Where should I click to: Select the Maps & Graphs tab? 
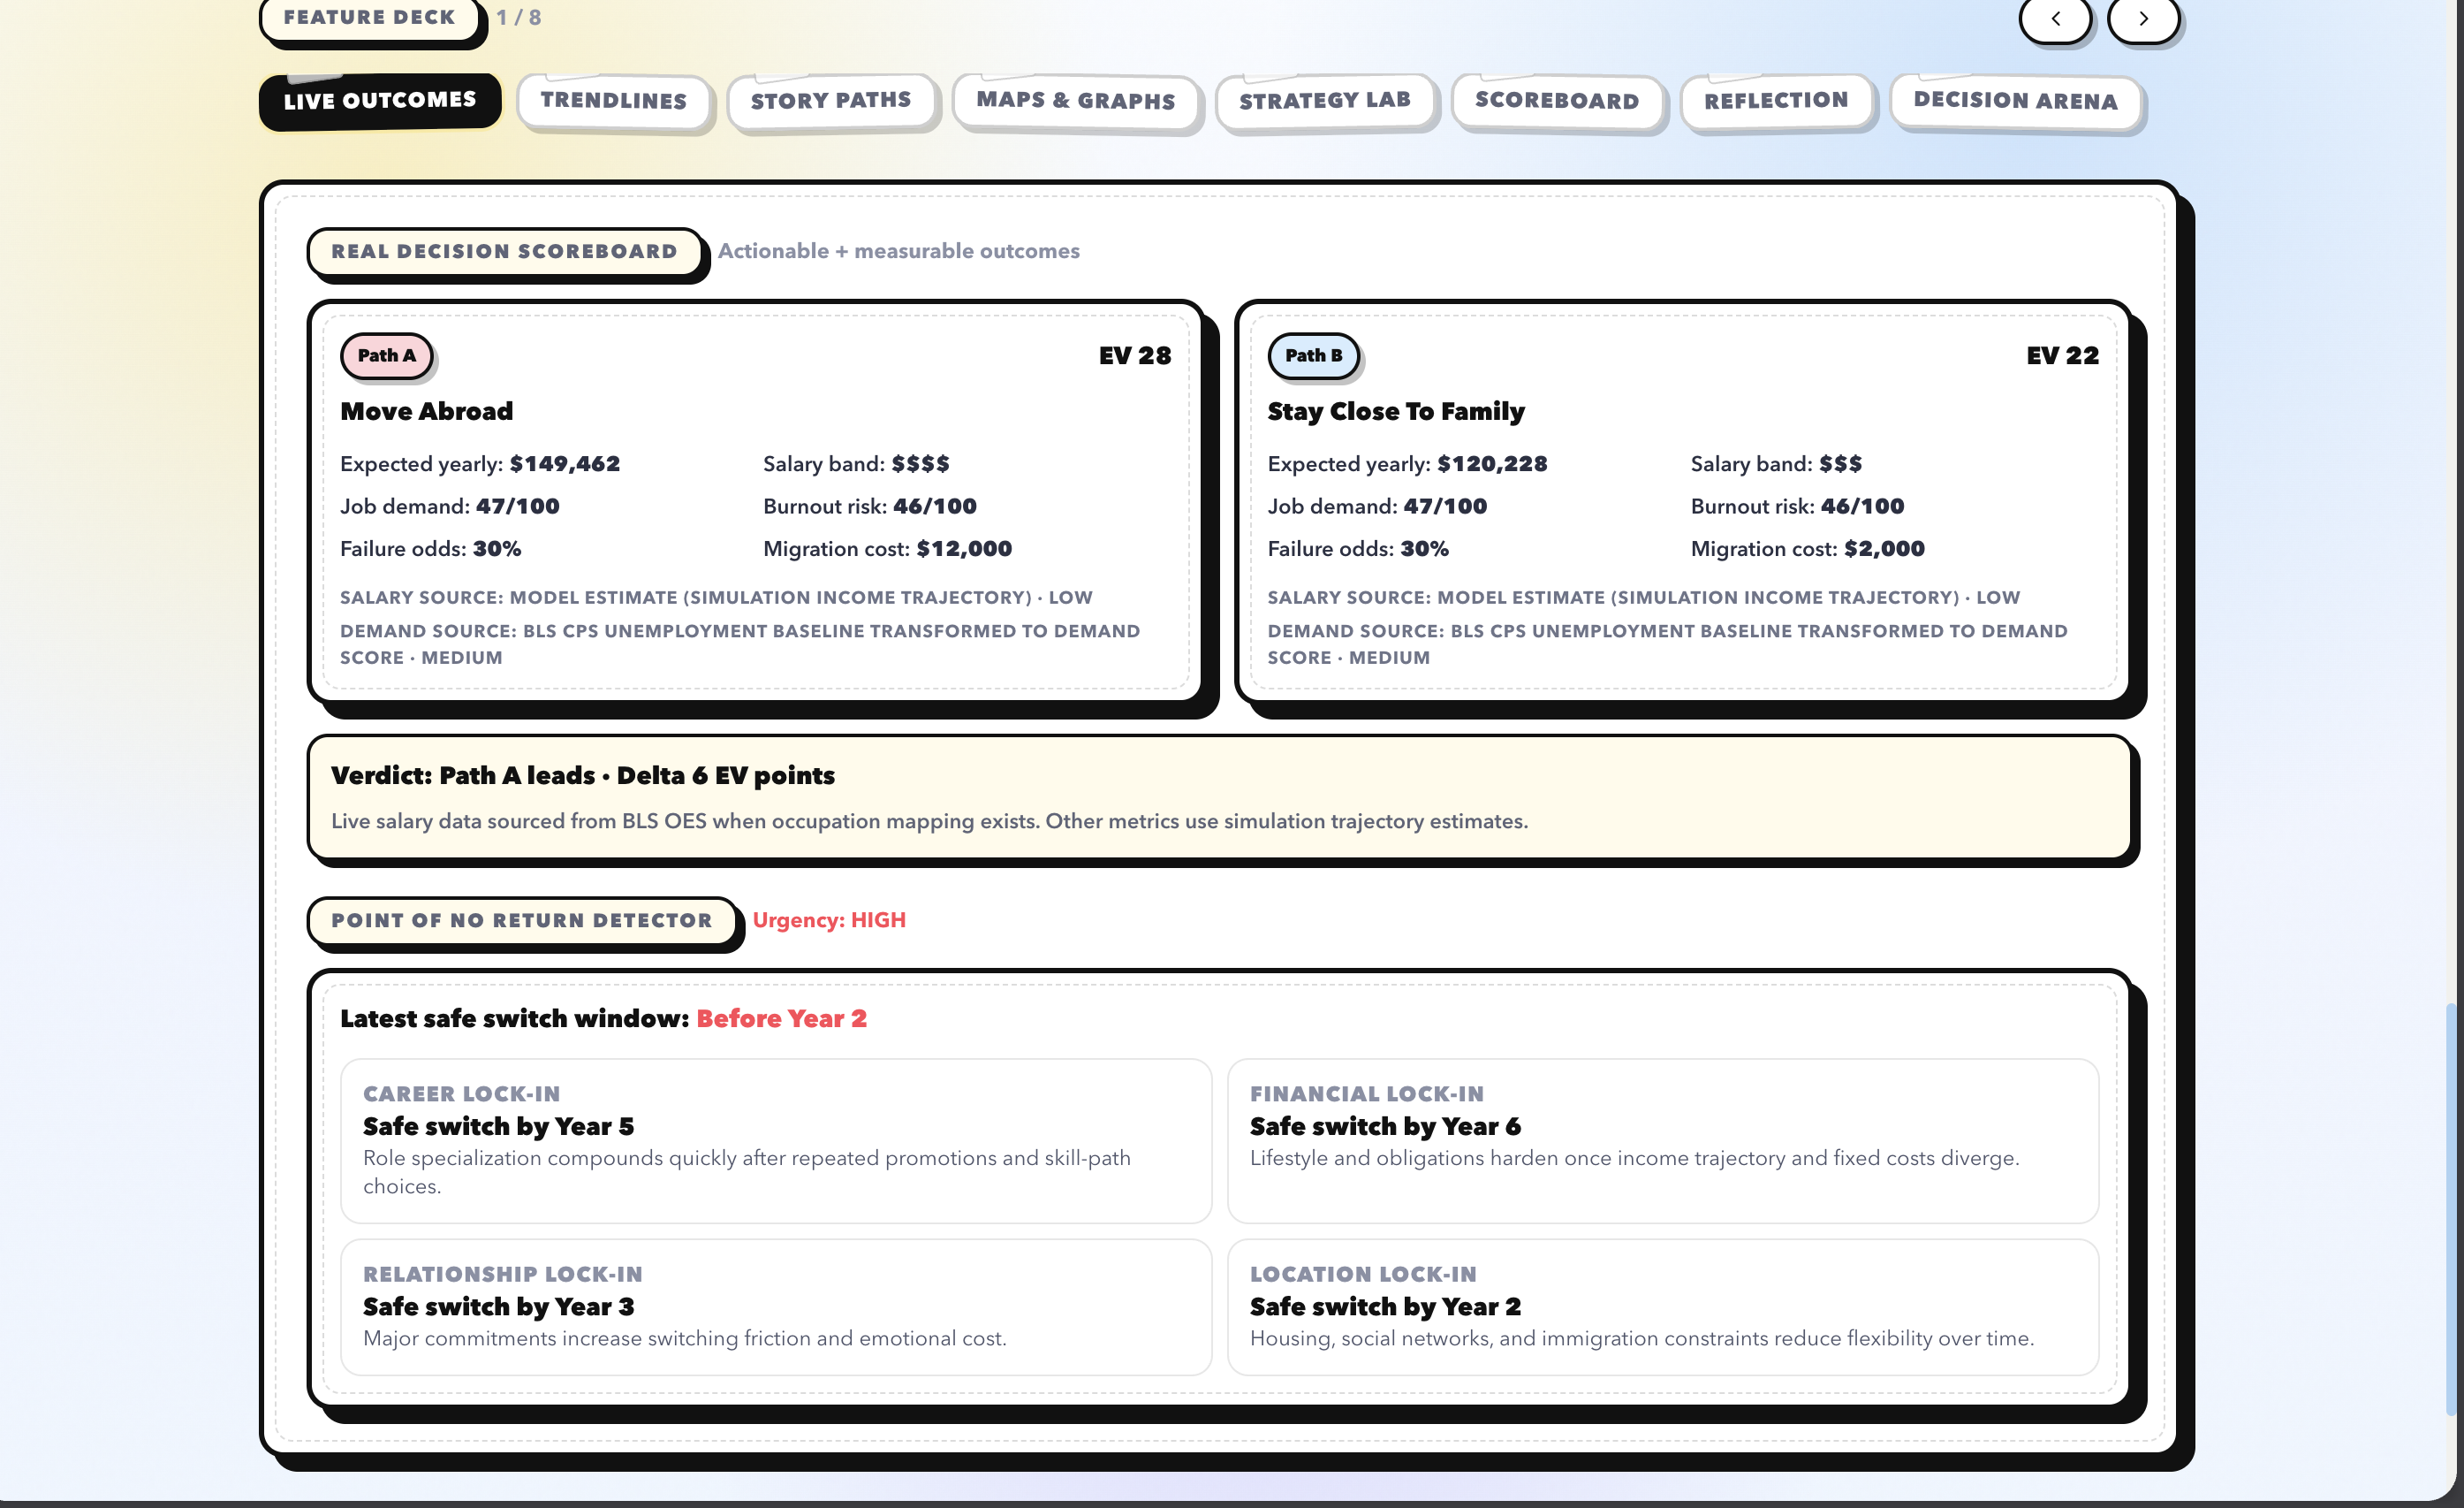point(1075,101)
